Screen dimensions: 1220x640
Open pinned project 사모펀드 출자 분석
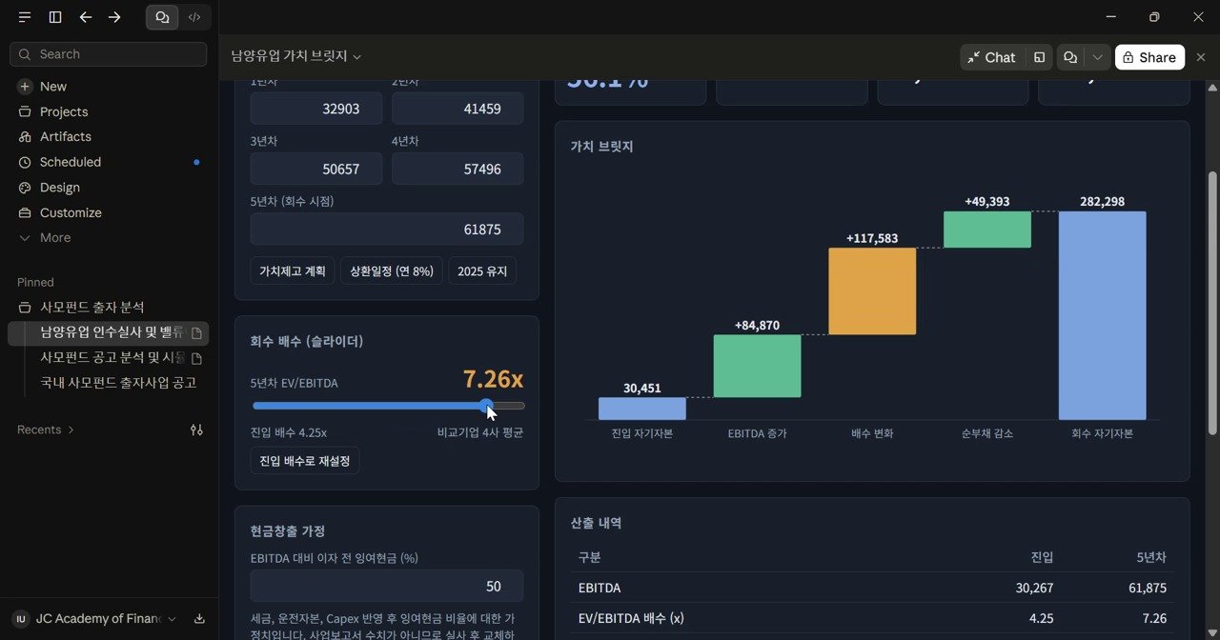92,308
